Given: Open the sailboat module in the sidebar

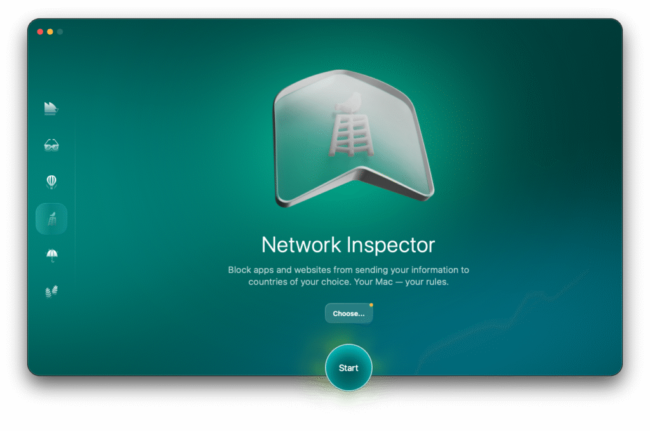Looking at the screenshot, I should tap(51, 109).
